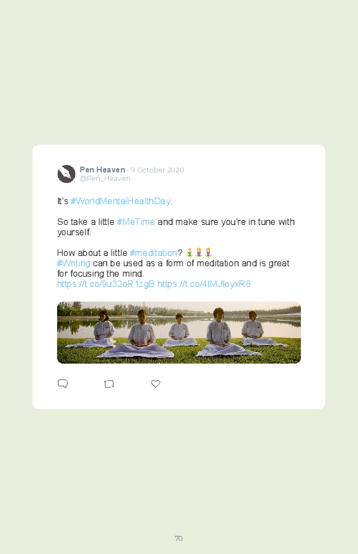358x554 pixels.
Task: Follow the #meditation hashtag link
Action: coord(154,253)
